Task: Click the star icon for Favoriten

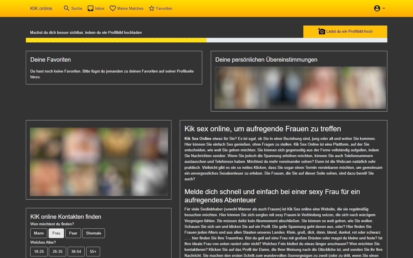Action: click(x=152, y=8)
